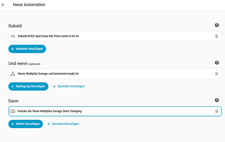Click the device icon on the Start Charging action
The image size is (225, 142).
pyautogui.click(x=13, y=111)
